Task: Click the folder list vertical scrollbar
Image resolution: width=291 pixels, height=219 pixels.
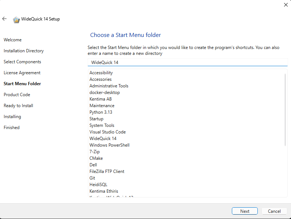Action: [285, 110]
